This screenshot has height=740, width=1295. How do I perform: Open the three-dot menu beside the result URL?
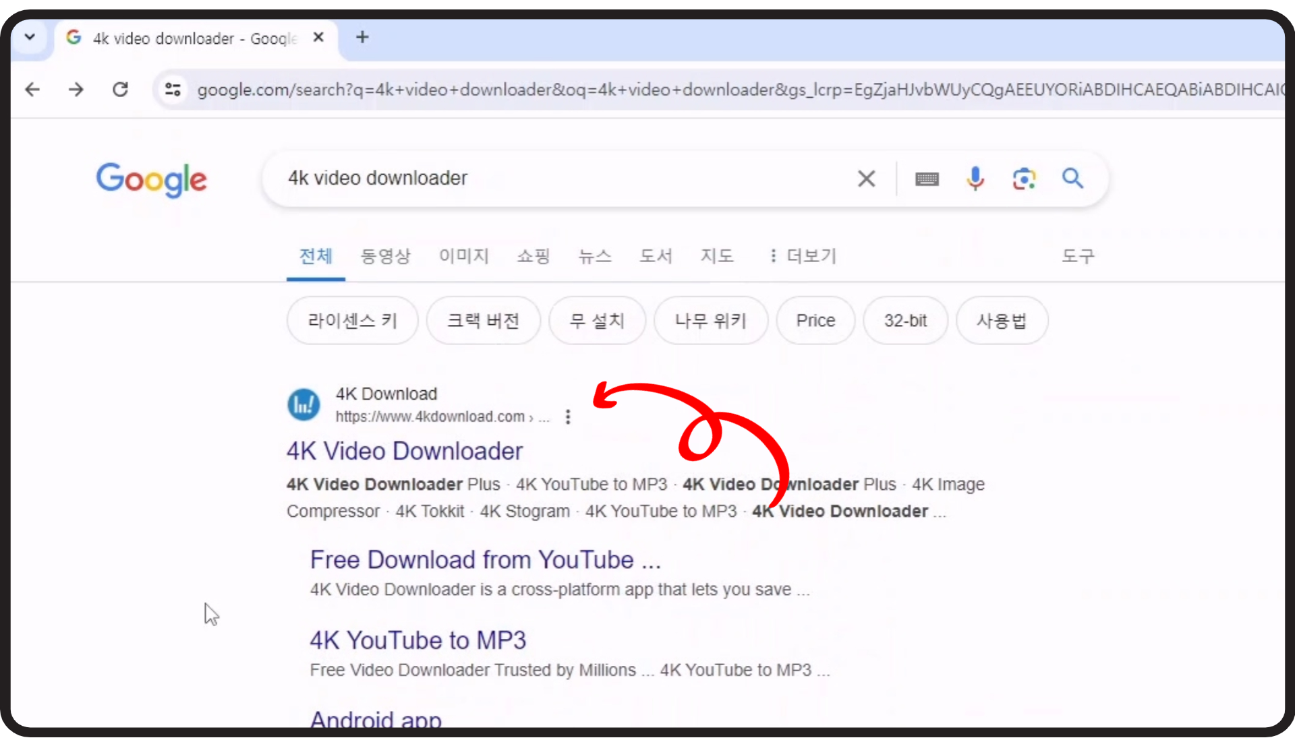(568, 417)
